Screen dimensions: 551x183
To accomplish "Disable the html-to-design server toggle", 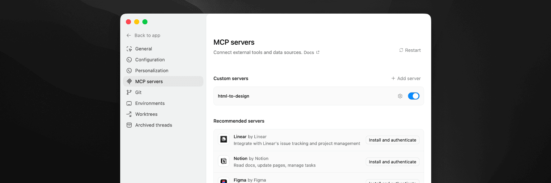I will [414, 96].
